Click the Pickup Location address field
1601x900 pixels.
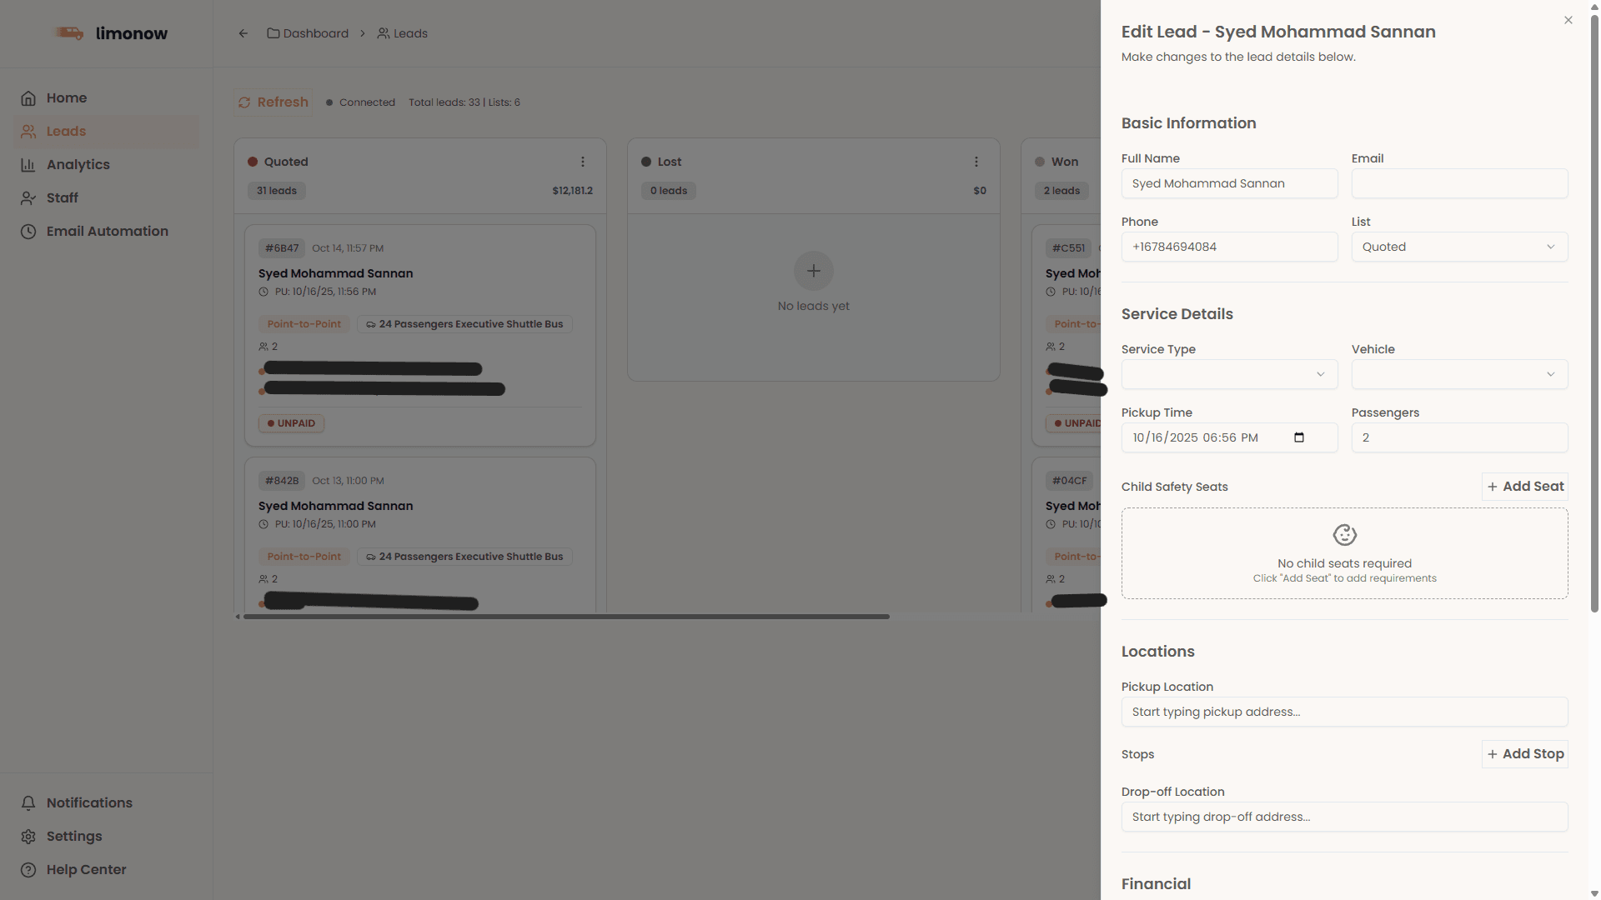(x=1344, y=712)
